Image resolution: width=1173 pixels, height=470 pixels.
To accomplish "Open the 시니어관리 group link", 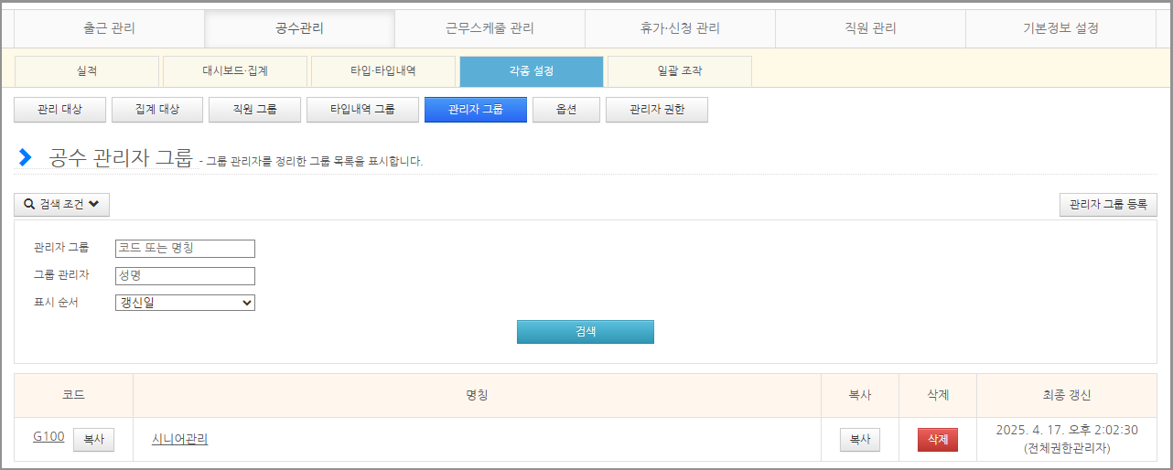I will (180, 439).
